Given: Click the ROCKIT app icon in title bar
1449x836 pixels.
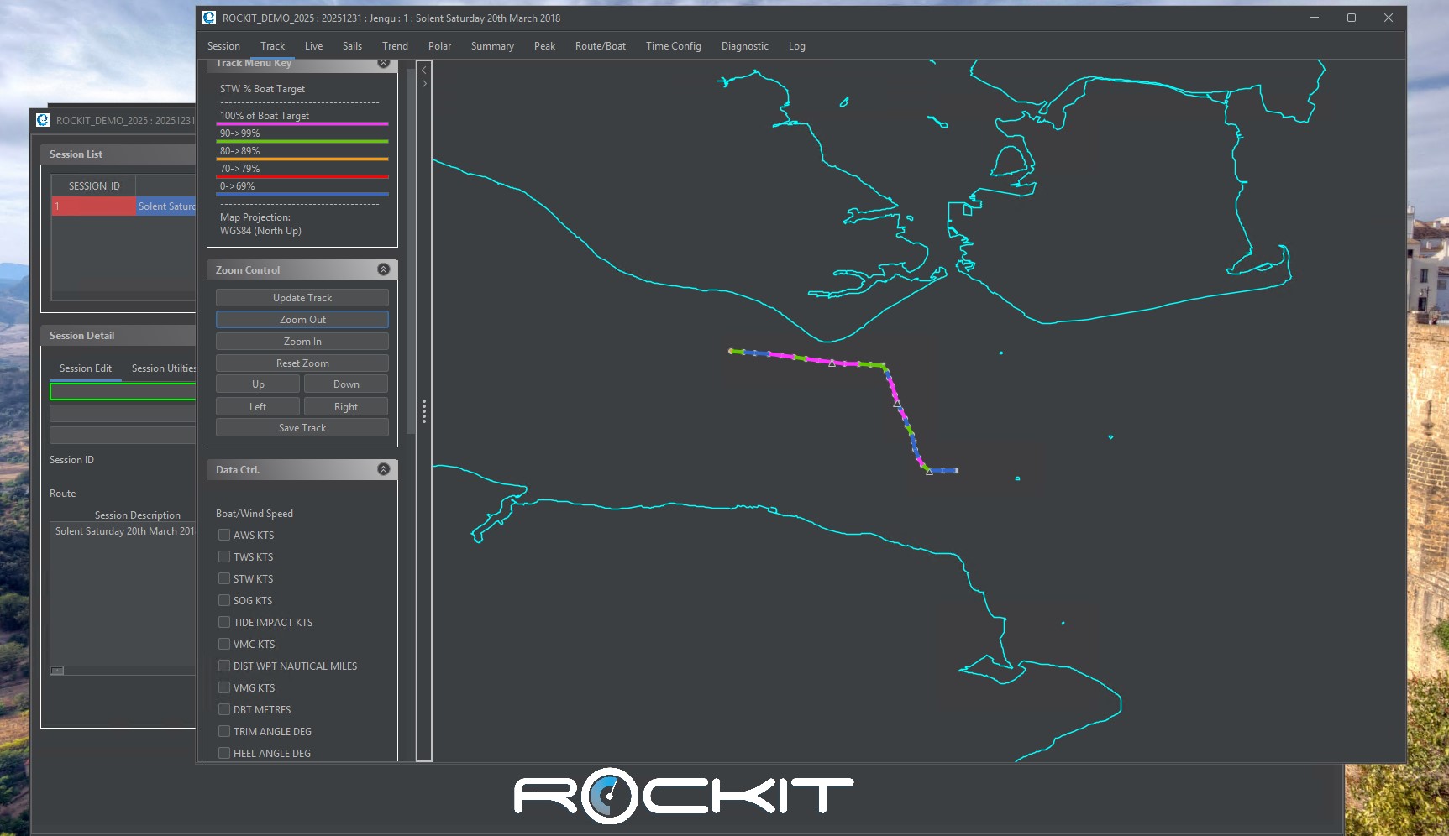Looking at the screenshot, I should [x=209, y=18].
